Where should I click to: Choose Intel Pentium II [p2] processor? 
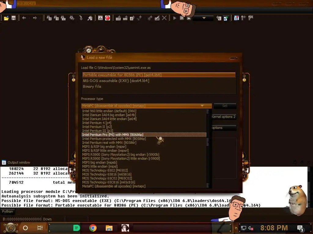click(144, 127)
